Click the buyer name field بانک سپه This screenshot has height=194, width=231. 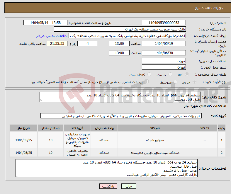120,29
